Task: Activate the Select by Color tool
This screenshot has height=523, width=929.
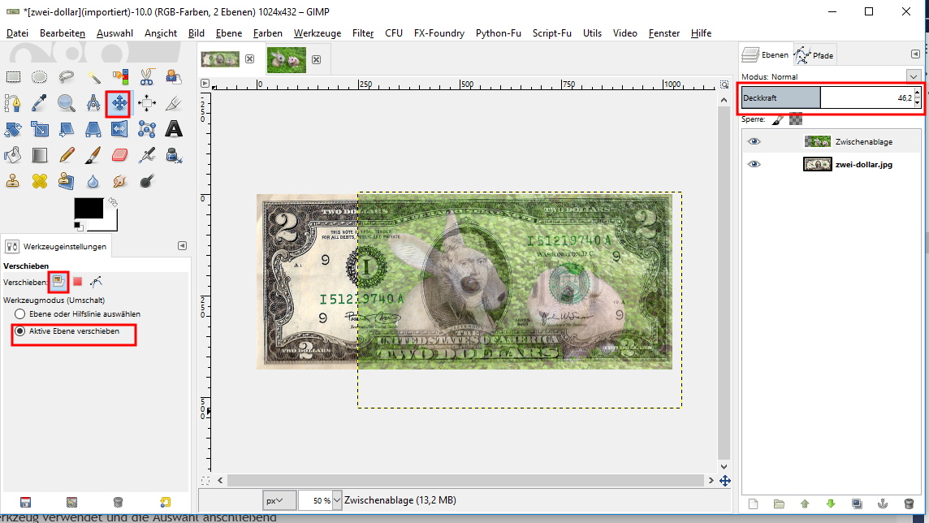Action: [120, 77]
